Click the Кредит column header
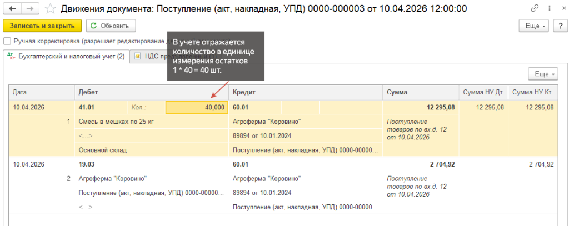The width and height of the screenshot is (569, 226). pyautogui.click(x=306, y=93)
